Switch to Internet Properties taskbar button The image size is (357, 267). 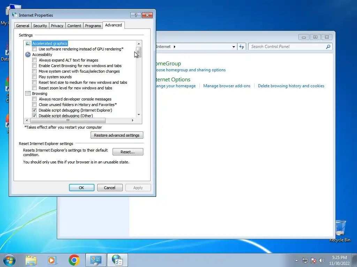click(x=117, y=260)
